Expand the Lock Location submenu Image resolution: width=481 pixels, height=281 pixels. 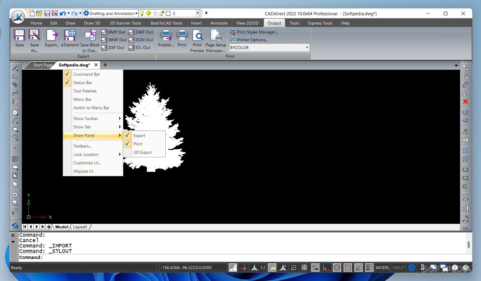(x=93, y=154)
